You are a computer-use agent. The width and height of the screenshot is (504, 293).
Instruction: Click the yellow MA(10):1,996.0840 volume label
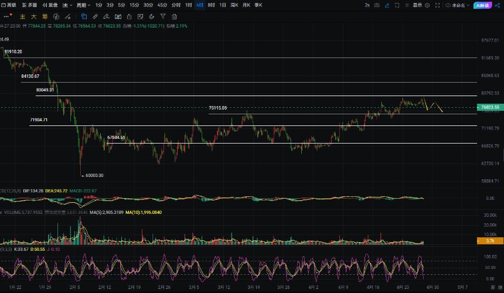point(144,212)
